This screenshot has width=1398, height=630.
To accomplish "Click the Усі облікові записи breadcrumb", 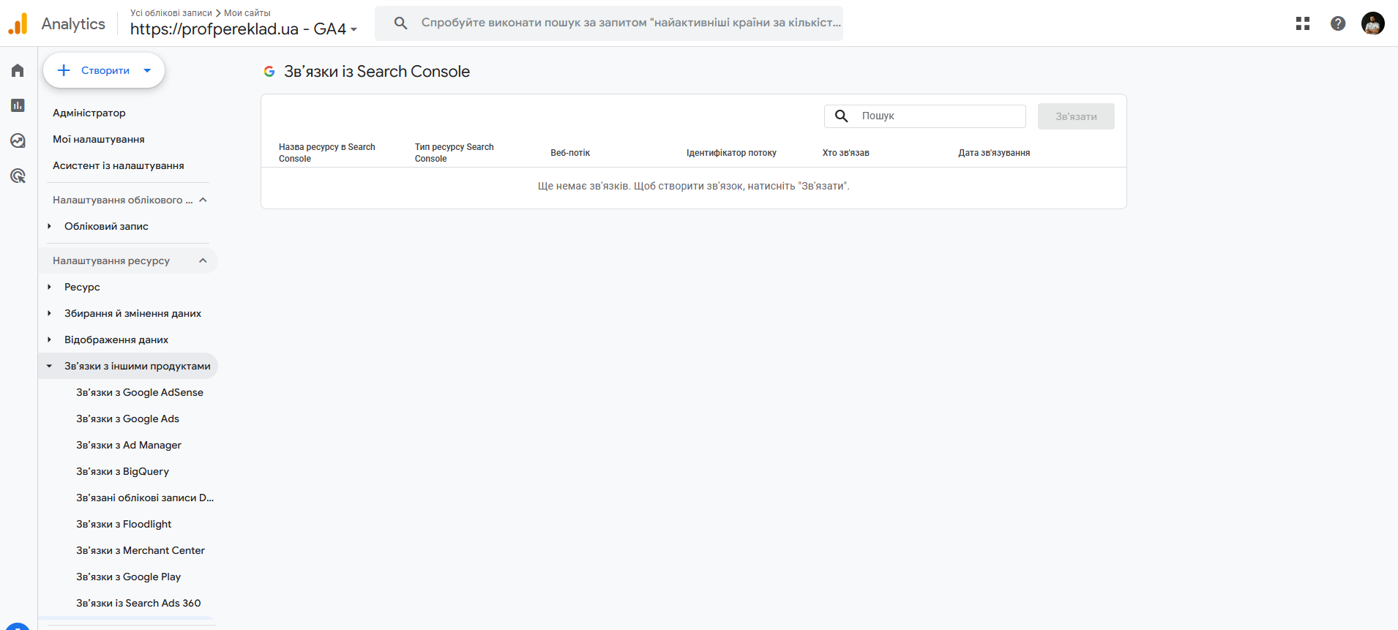I will (x=171, y=13).
